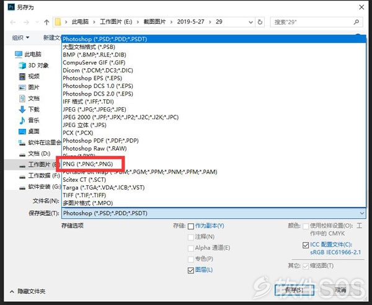Image resolution: width=372 pixels, height=305 pixels.
Task: Close the 另存为 dialog
Action: [361, 7]
